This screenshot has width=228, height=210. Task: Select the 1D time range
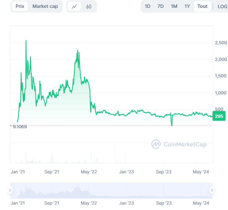(147, 6)
